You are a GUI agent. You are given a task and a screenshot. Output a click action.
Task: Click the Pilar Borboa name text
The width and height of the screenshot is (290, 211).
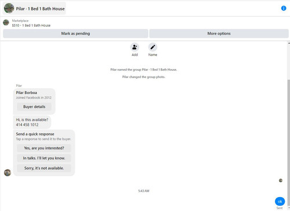[27, 93]
